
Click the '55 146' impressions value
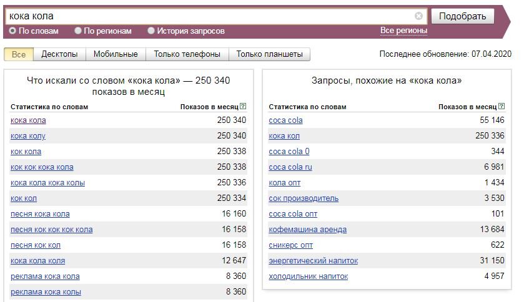pyautogui.click(x=492, y=120)
